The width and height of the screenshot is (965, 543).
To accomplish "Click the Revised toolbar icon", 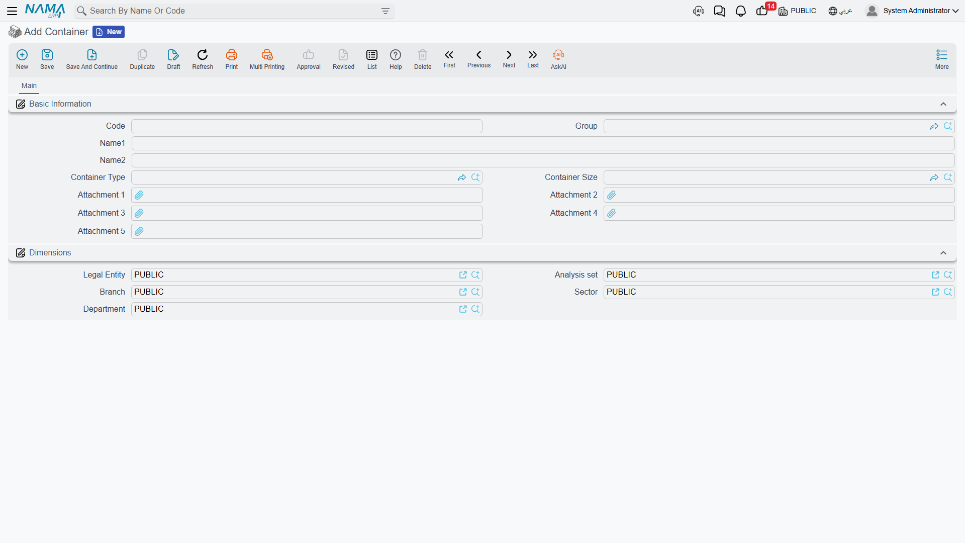I will coord(343,59).
